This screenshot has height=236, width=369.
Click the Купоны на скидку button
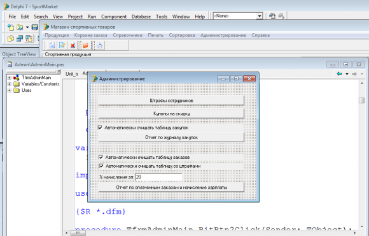click(171, 114)
